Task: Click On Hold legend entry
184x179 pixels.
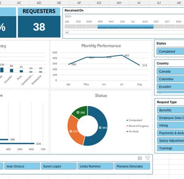Action: pos(132,132)
